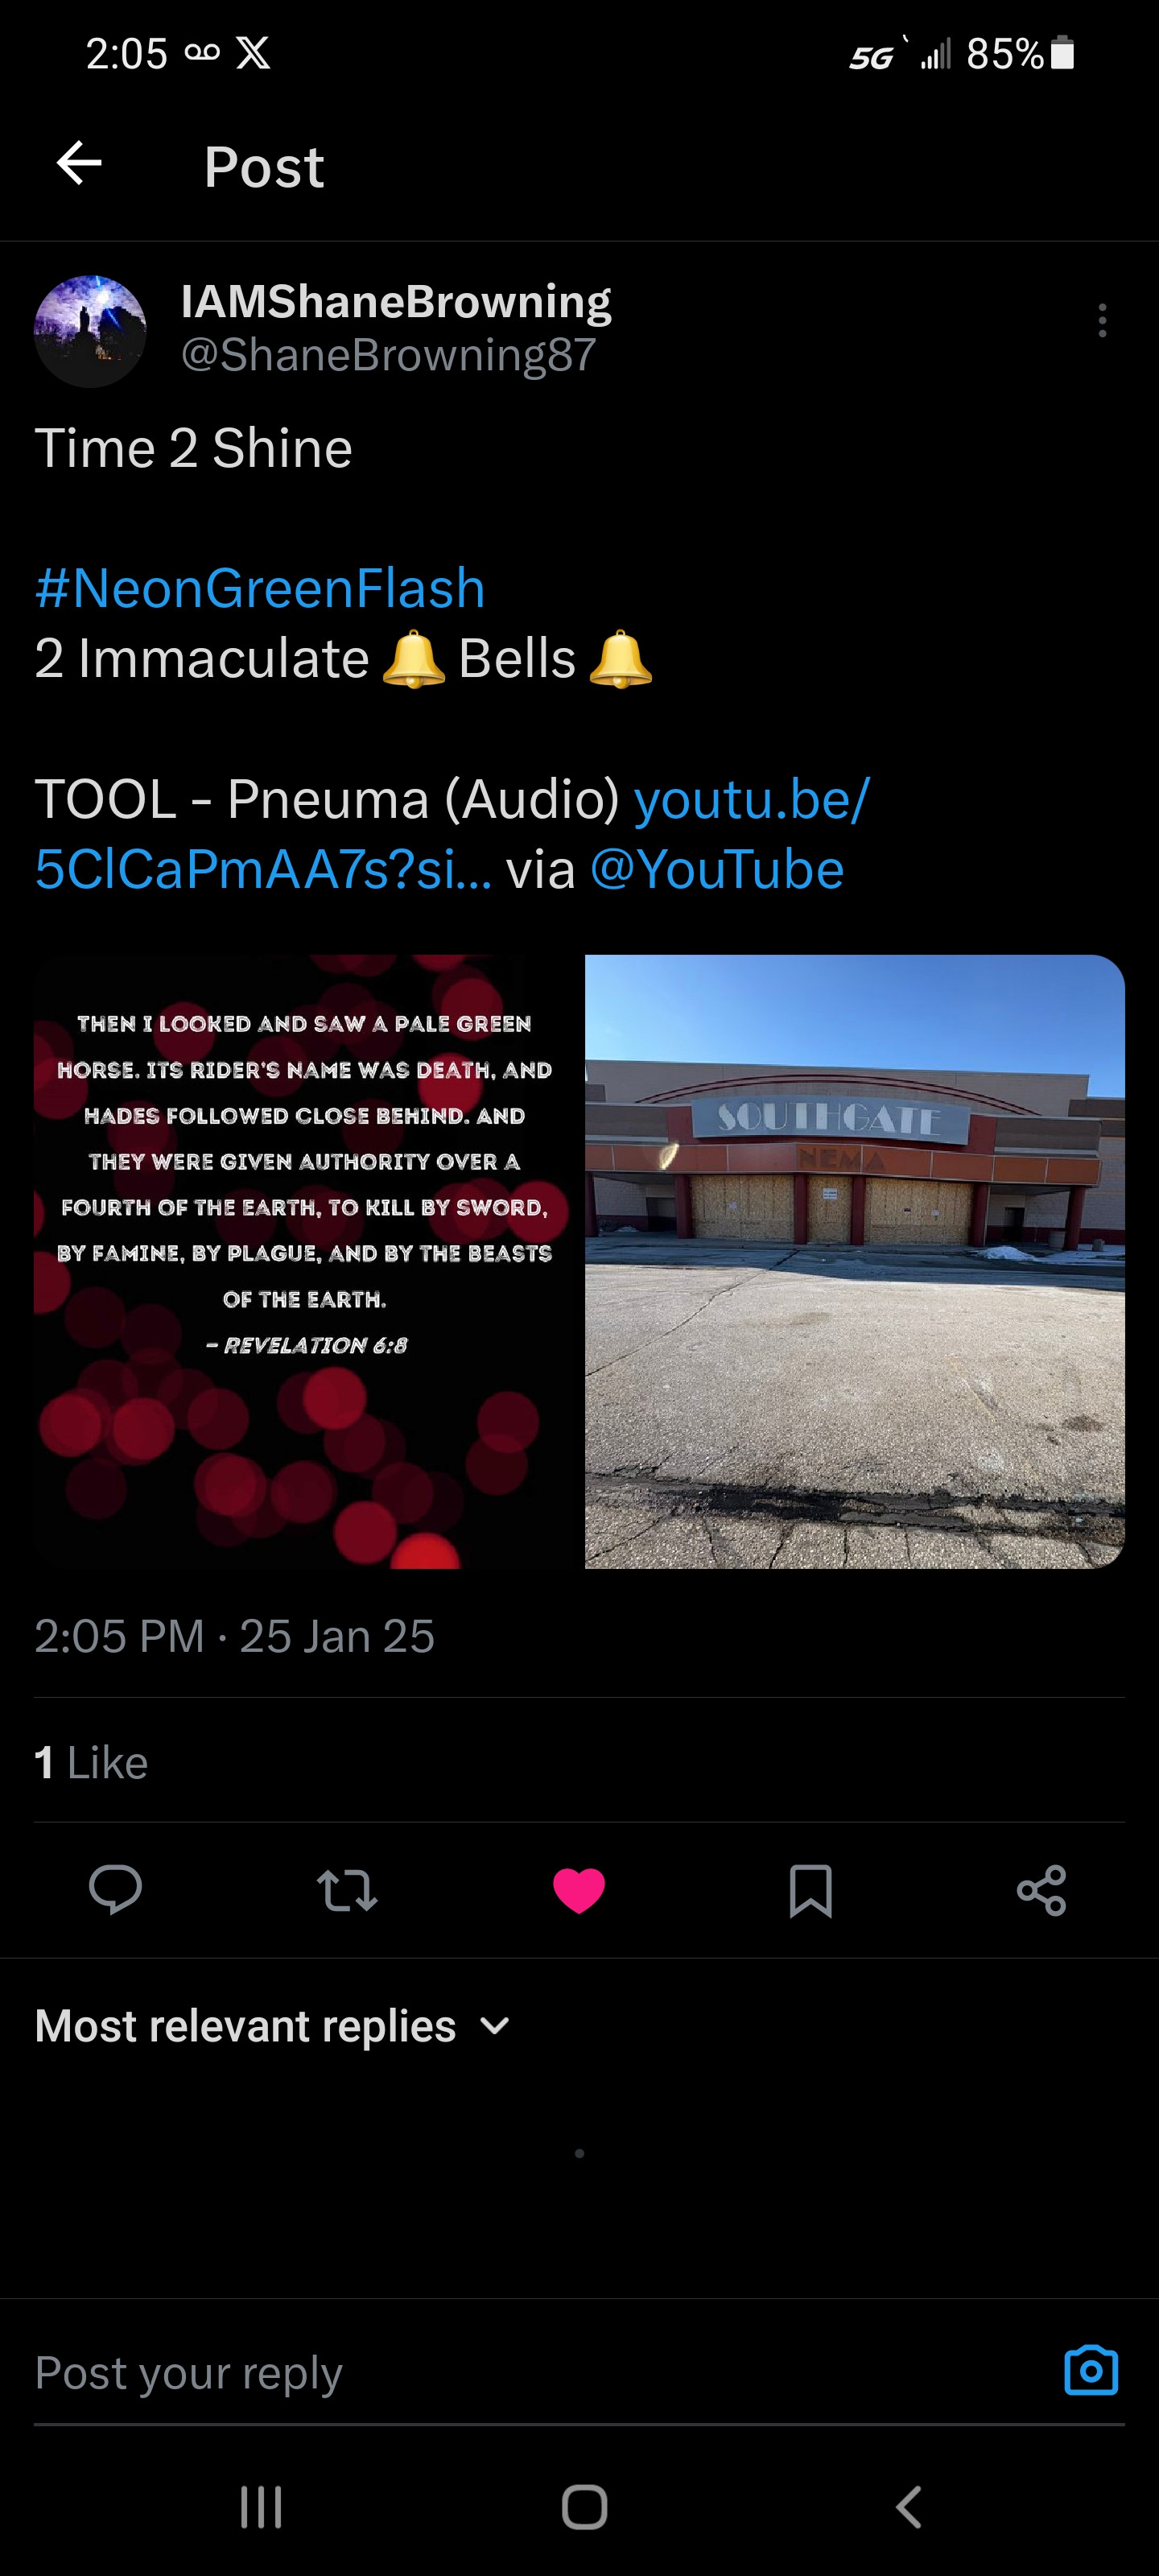The image size is (1159, 2576).
Task: Tap the back arrow icon
Action: [79, 163]
